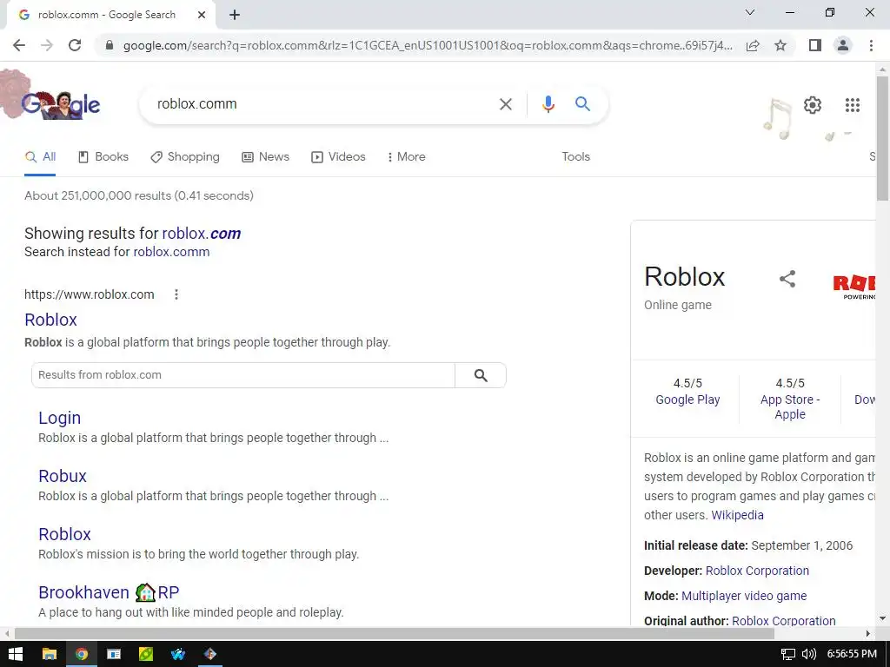
Task: Clear the search query with X
Action: click(505, 104)
